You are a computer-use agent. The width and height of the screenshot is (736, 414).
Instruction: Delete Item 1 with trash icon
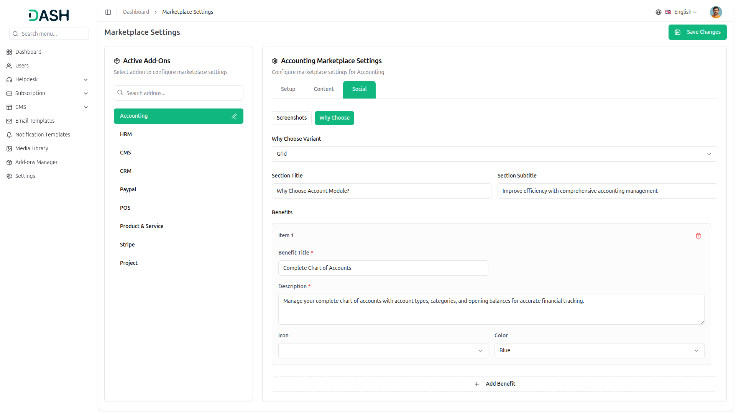pyautogui.click(x=698, y=236)
